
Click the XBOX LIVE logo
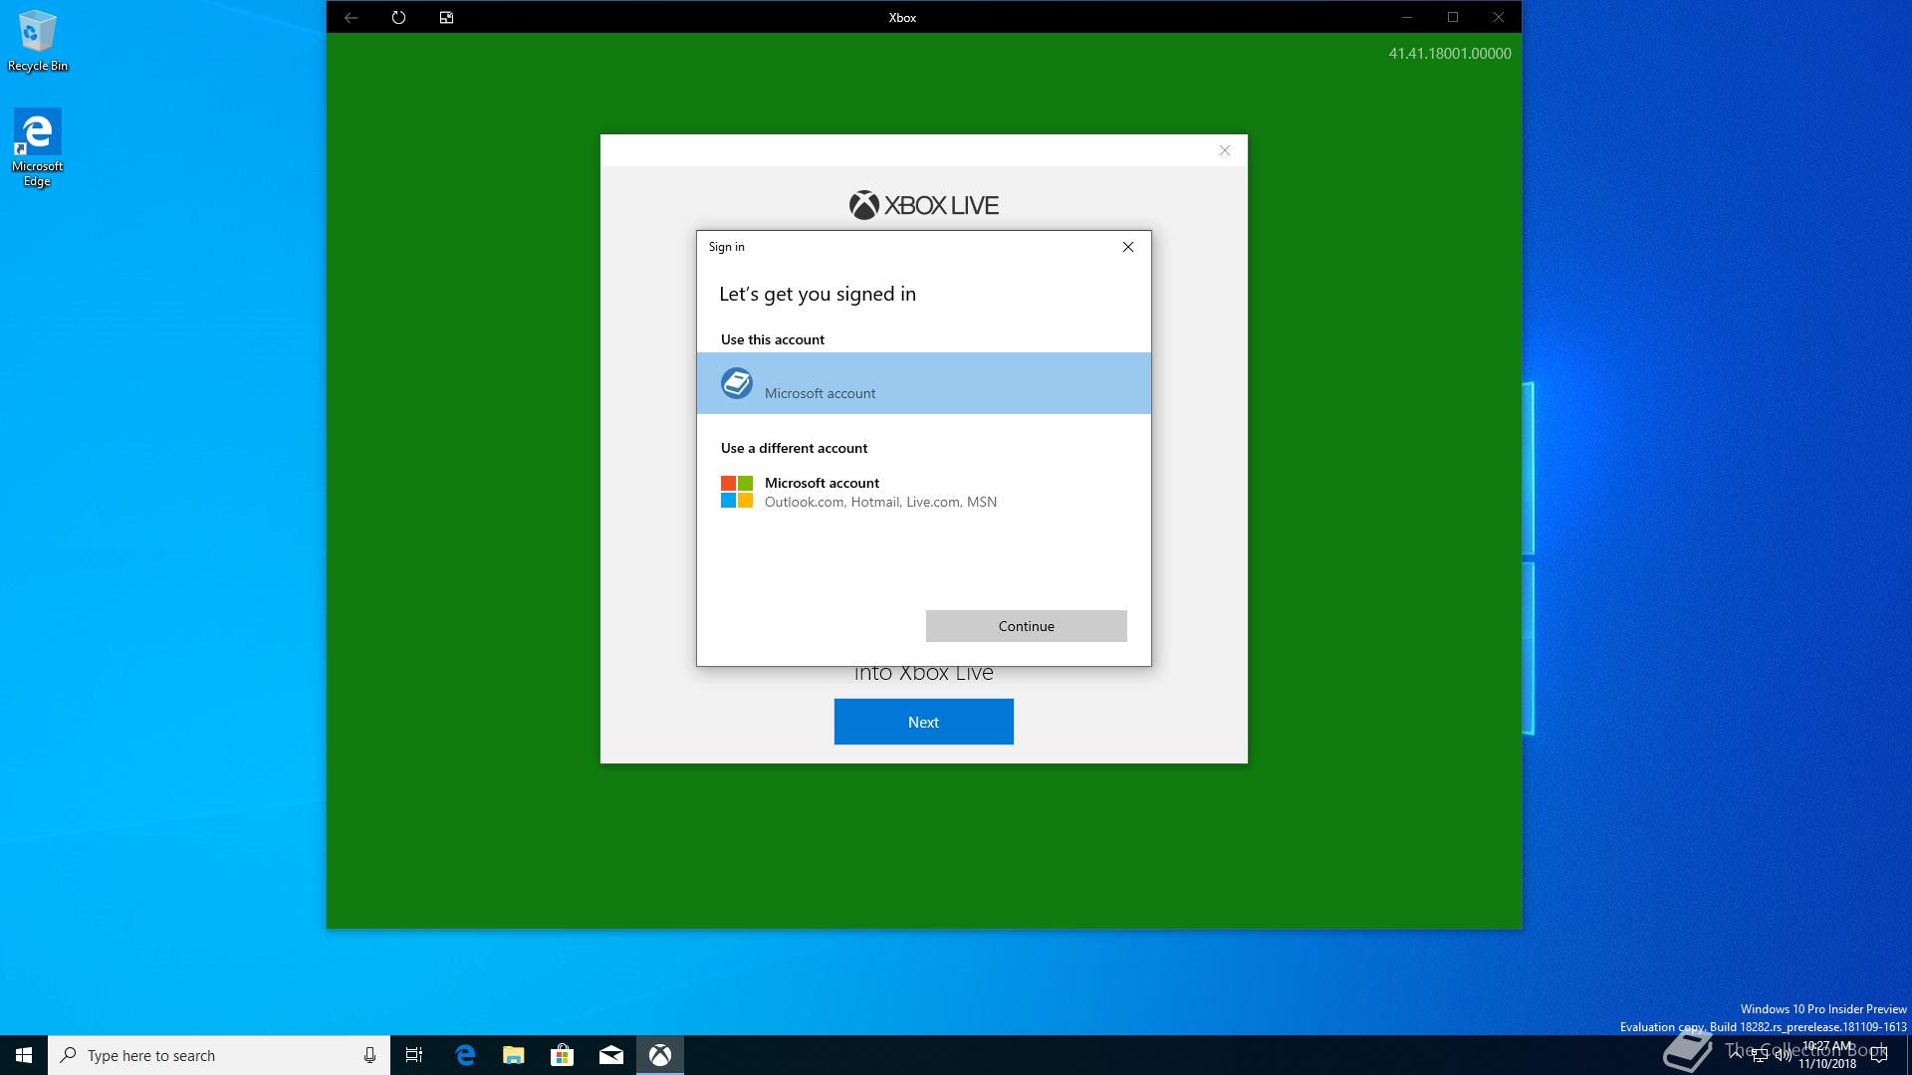pos(924,205)
